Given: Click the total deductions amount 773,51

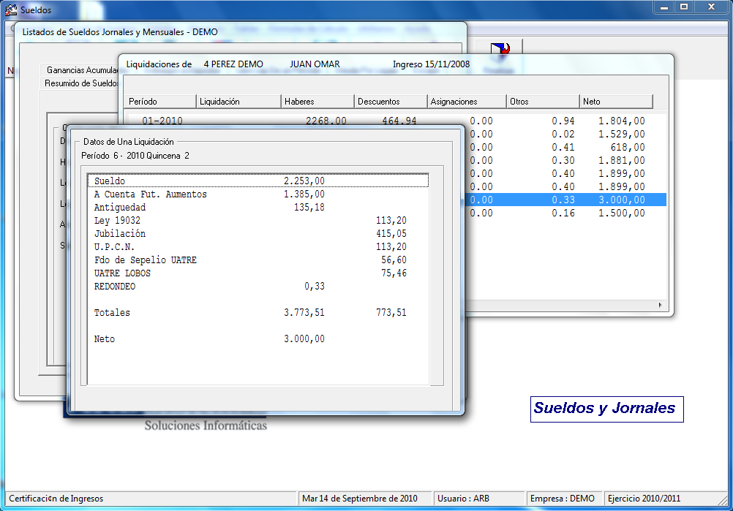Looking at the screenshot, I should [x=391, y=312].
